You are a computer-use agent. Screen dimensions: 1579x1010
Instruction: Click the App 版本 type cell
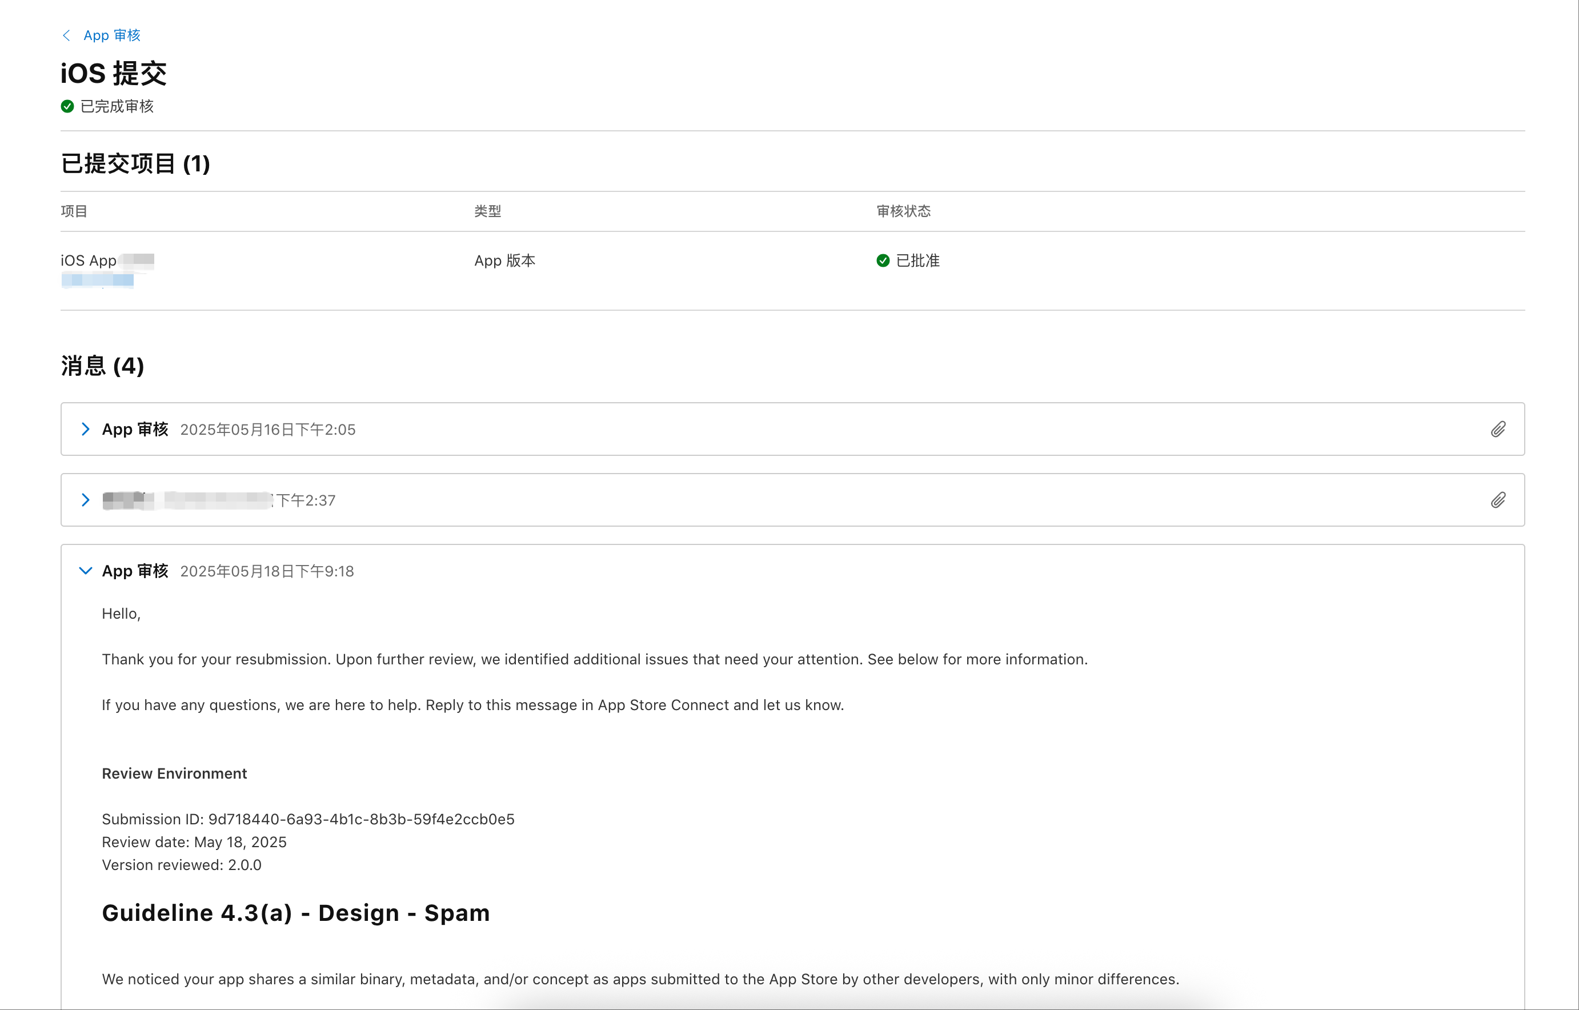(504, 261)
